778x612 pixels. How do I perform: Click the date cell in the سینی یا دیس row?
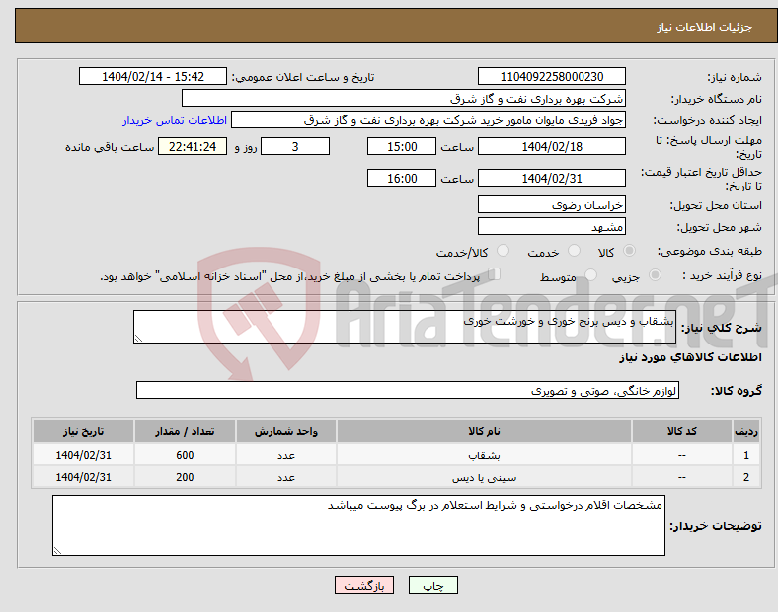(x=83, y=477)
